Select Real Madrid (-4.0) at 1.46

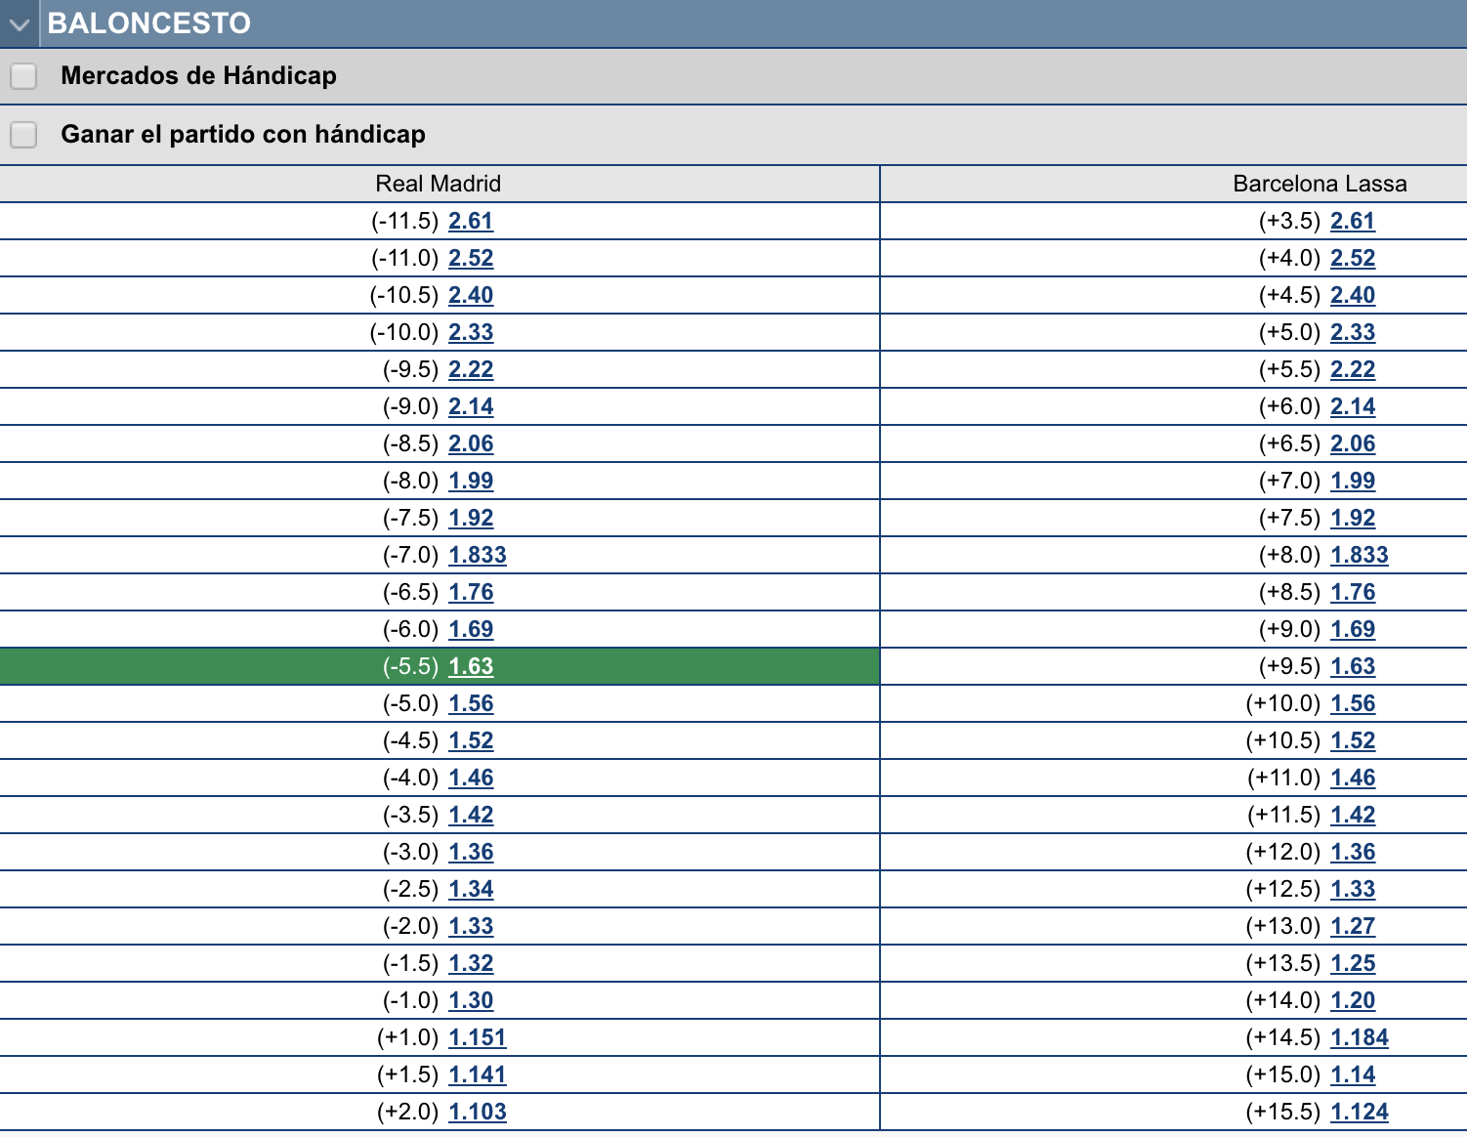coord(471,778)
